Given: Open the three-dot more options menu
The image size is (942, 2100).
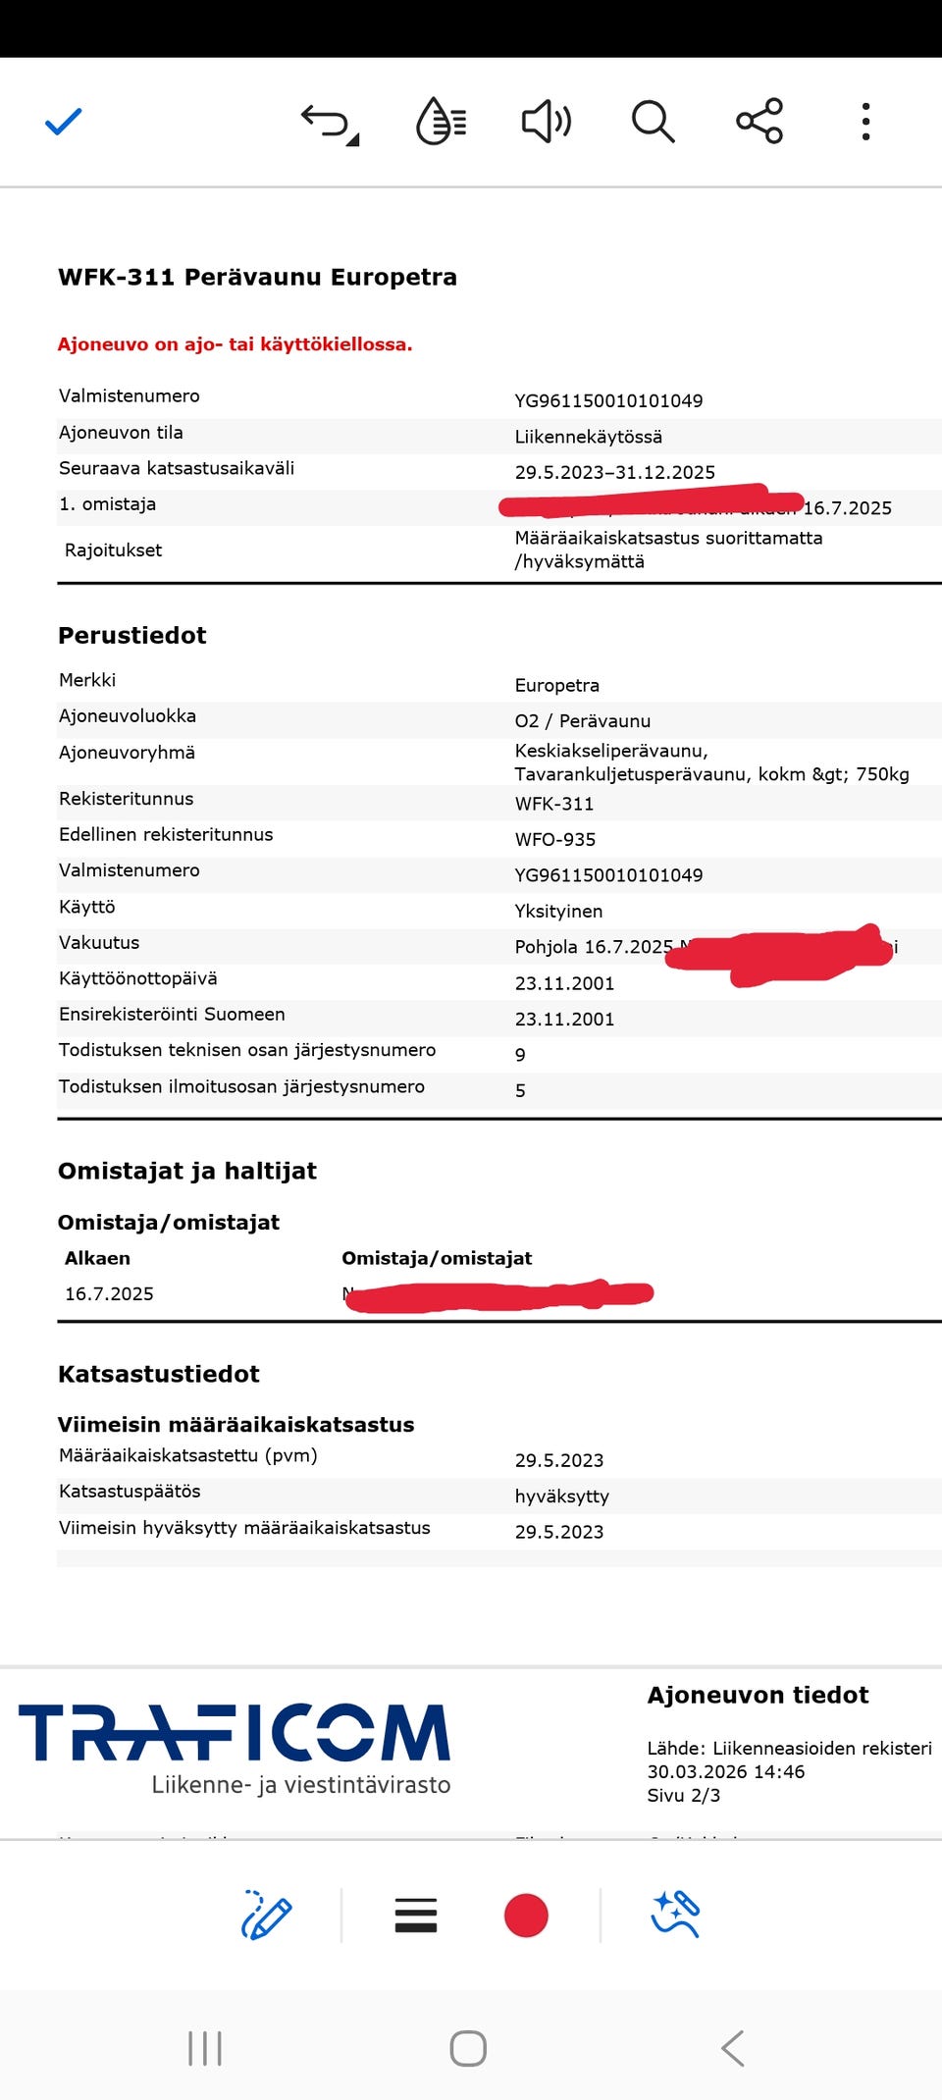Looking at the screenshot, I should [865, 122].
